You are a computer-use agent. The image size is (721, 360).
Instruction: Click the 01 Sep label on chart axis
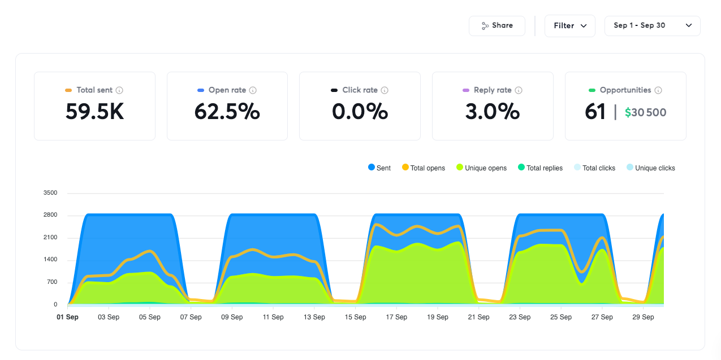coord(67,317)
